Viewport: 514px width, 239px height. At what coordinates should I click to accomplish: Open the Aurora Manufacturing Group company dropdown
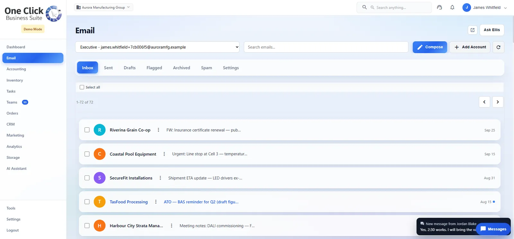103,7
